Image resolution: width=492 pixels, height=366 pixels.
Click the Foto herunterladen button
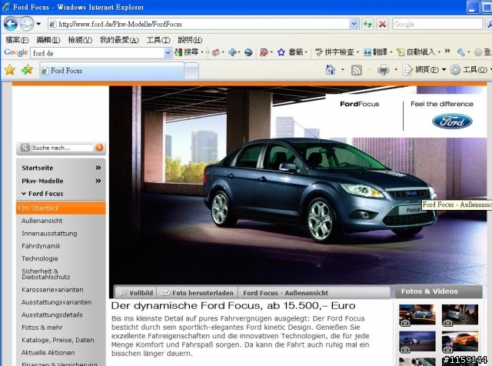(198, 292)
